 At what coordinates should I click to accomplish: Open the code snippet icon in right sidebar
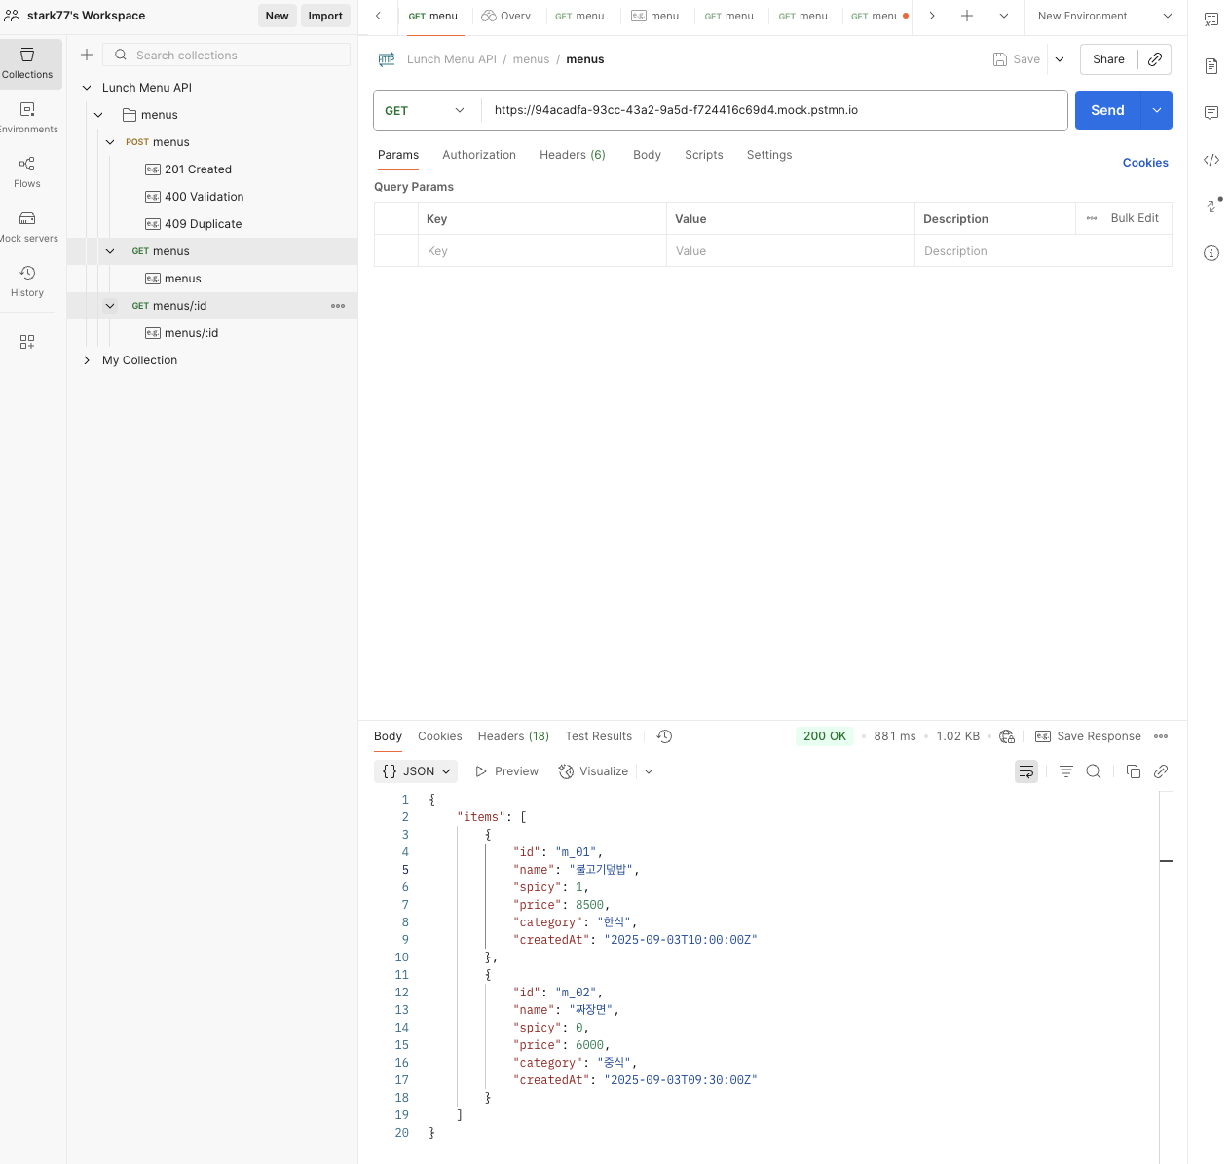tap(1211, 160)
